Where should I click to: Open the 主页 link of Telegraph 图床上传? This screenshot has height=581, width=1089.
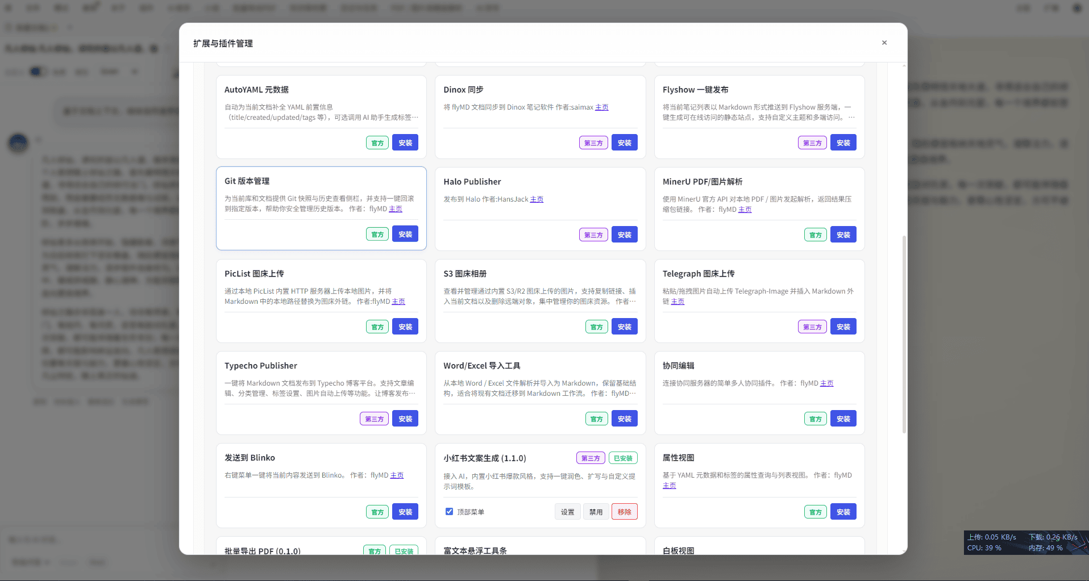(677, 302)
